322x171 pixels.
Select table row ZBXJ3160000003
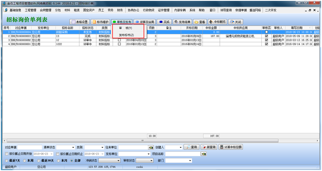point(161,36)
